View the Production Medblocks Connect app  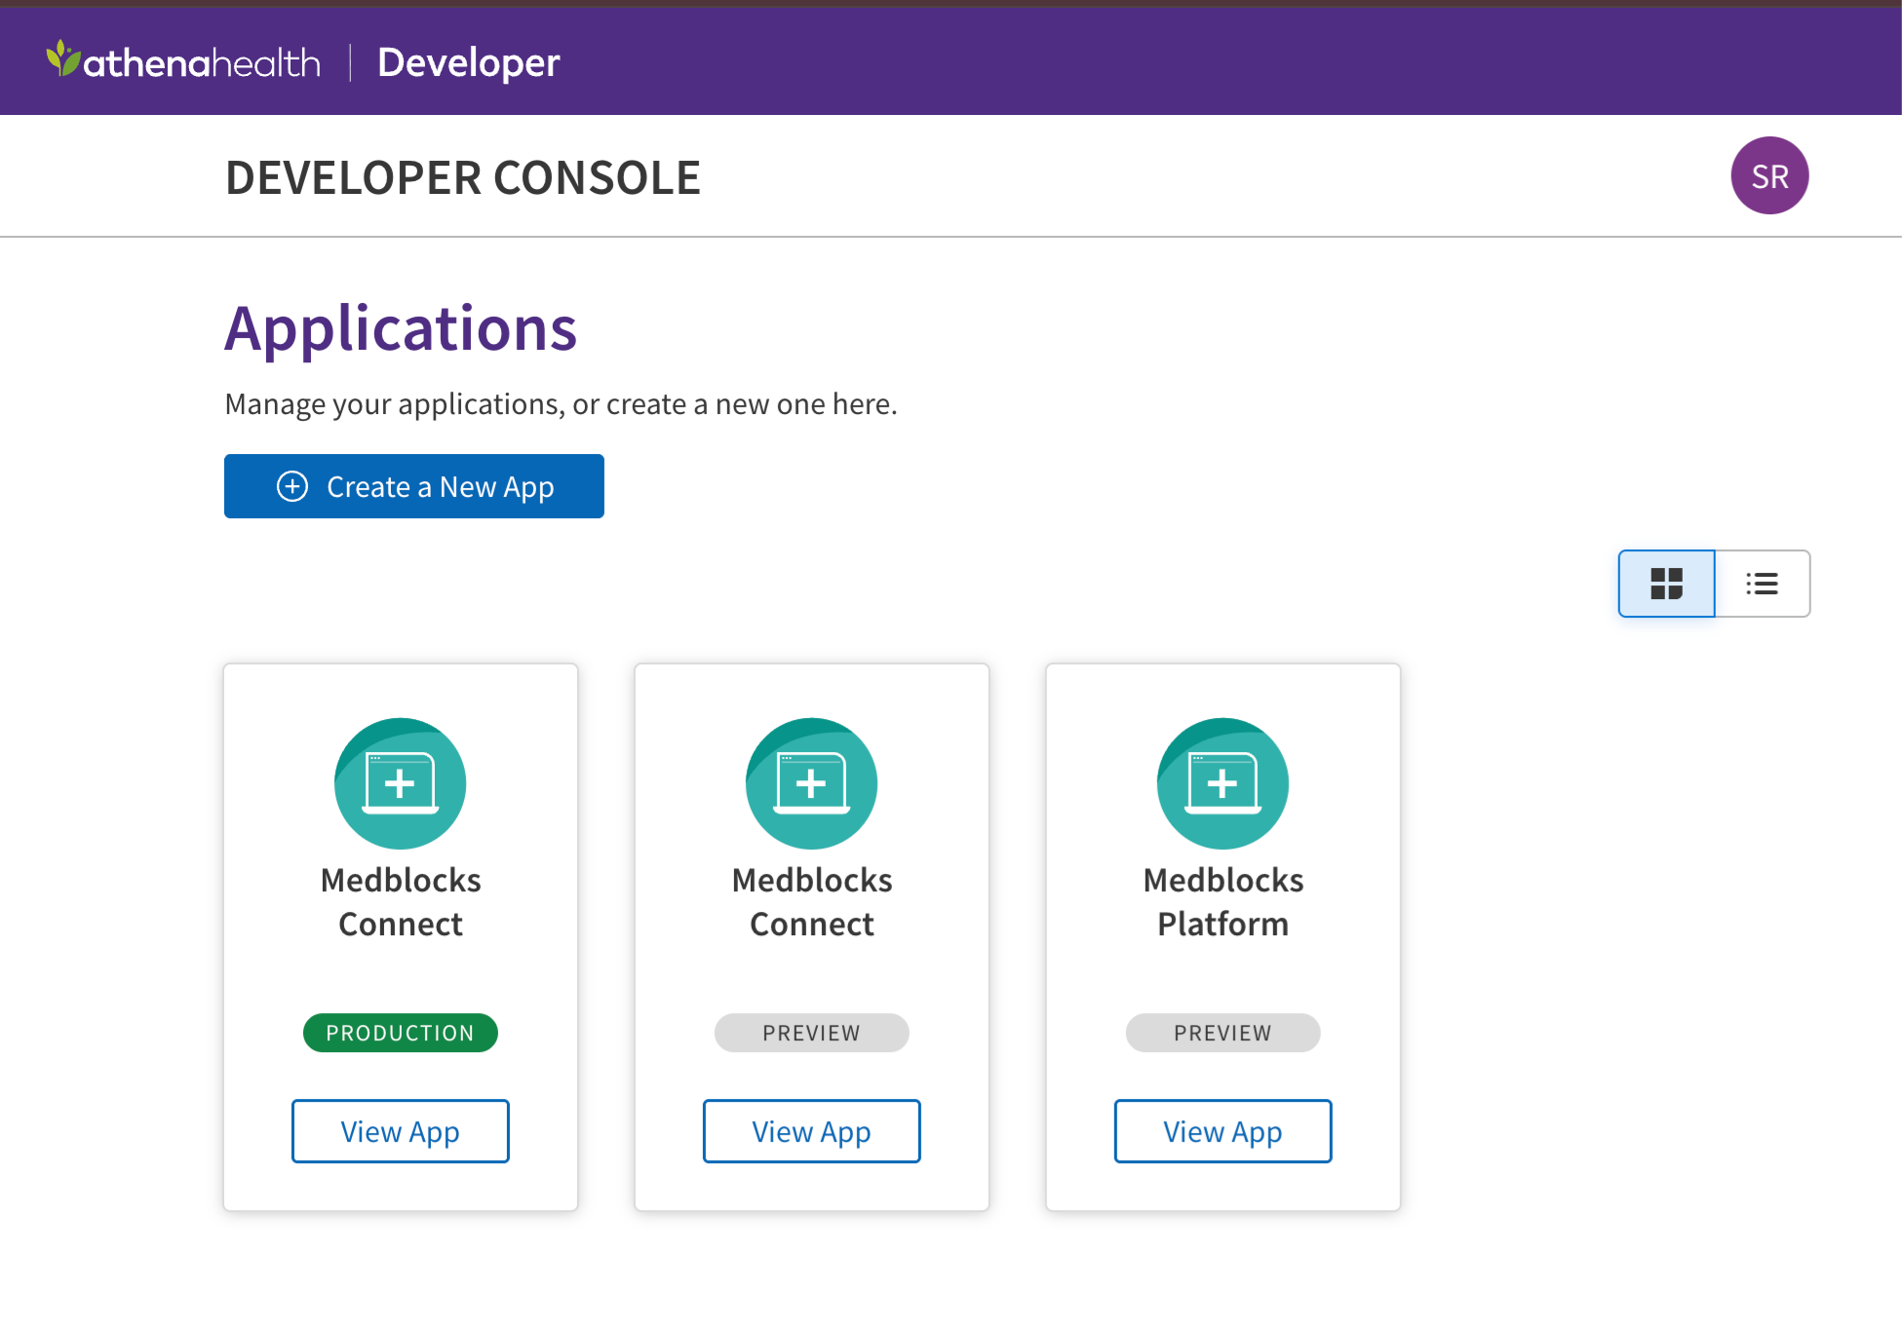pos(401,1131)
